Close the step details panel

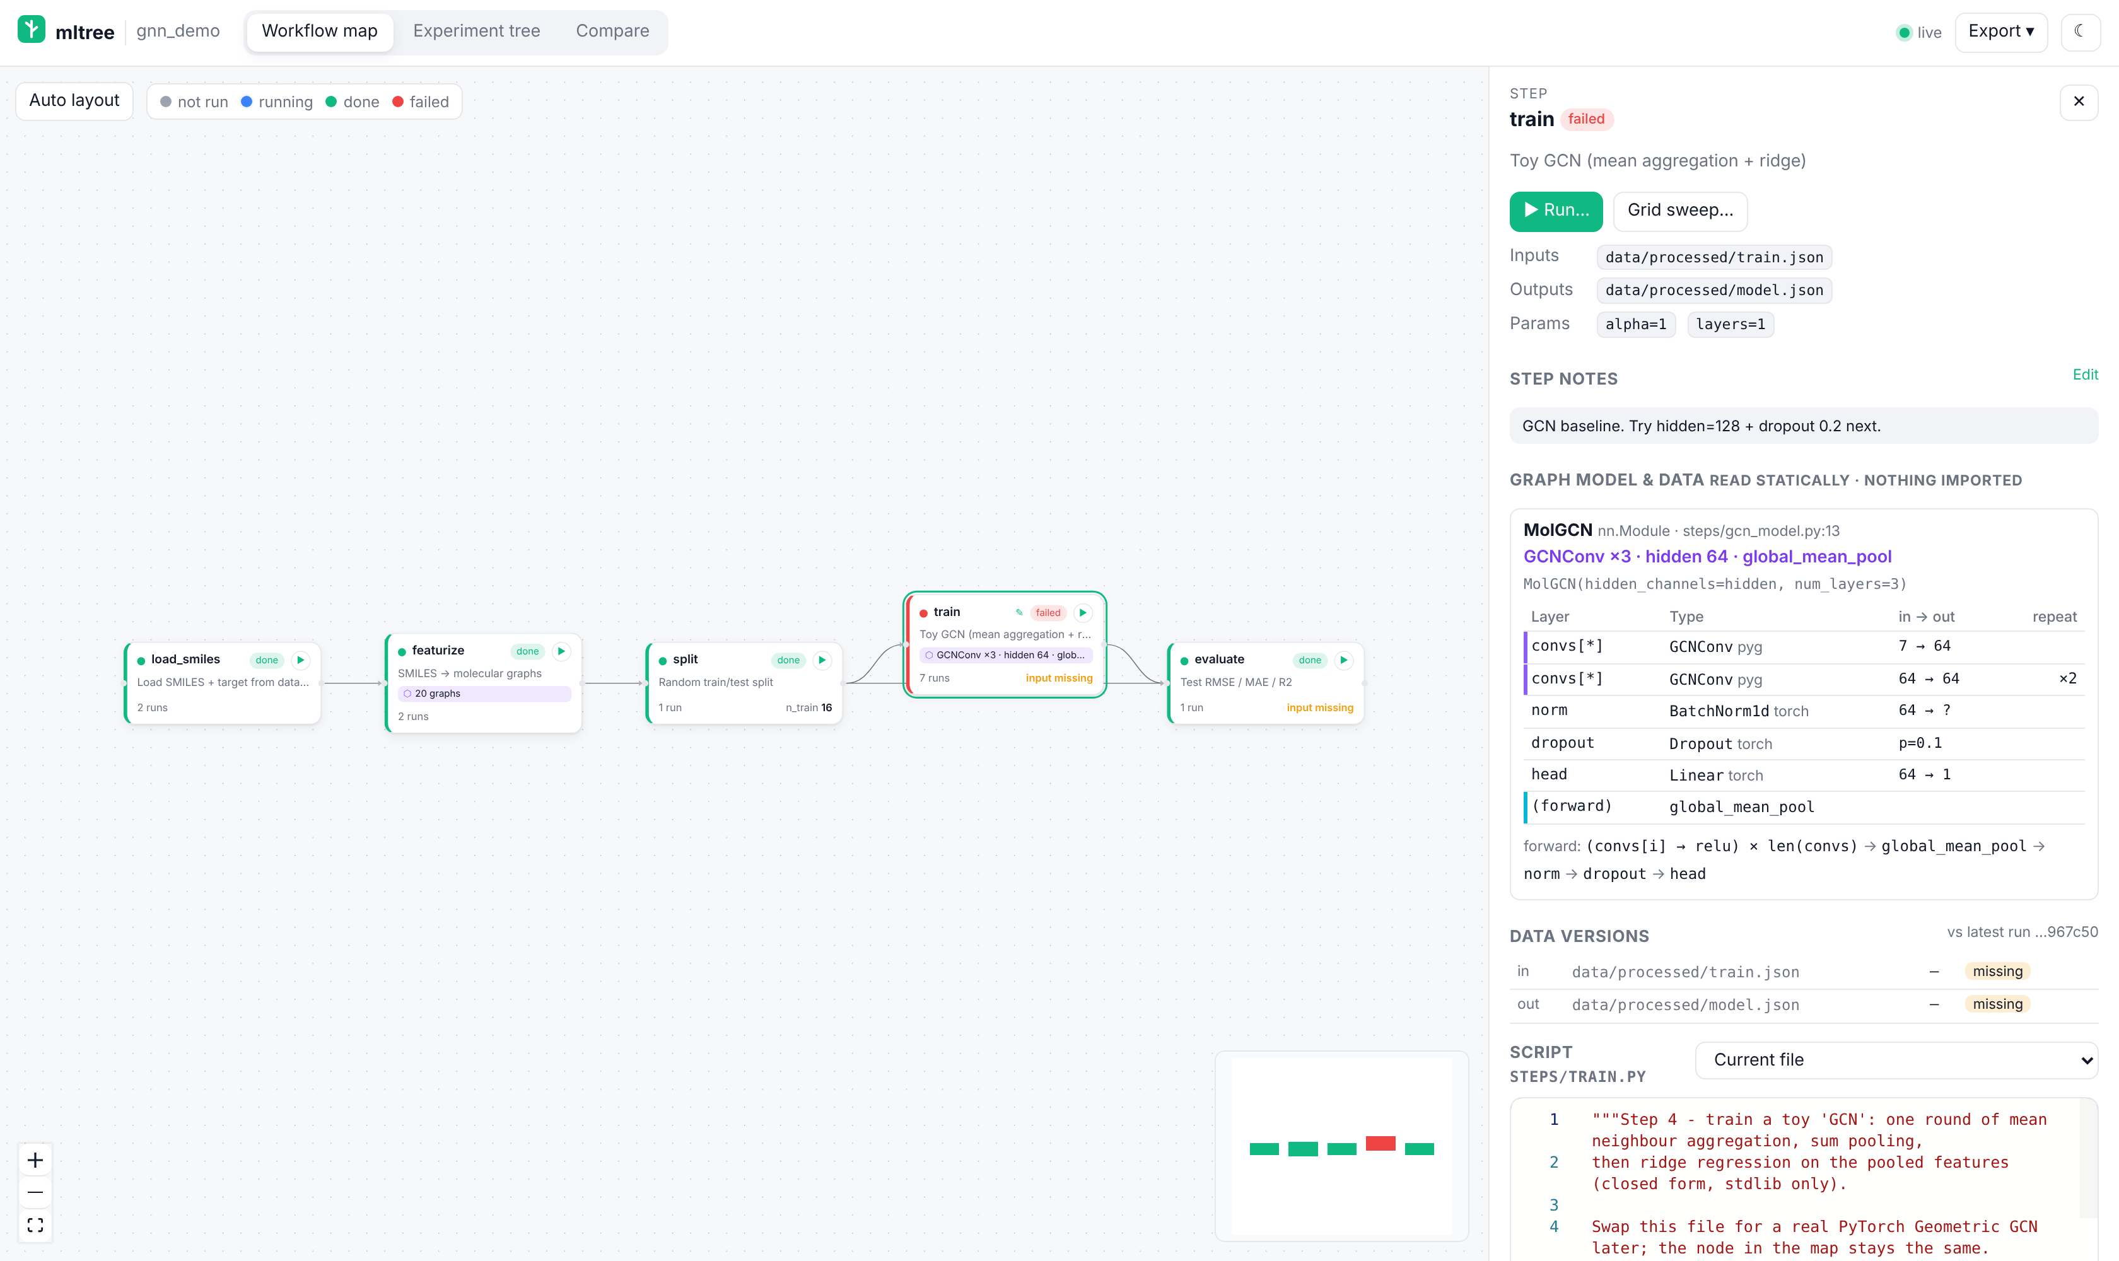point(2079,102)
